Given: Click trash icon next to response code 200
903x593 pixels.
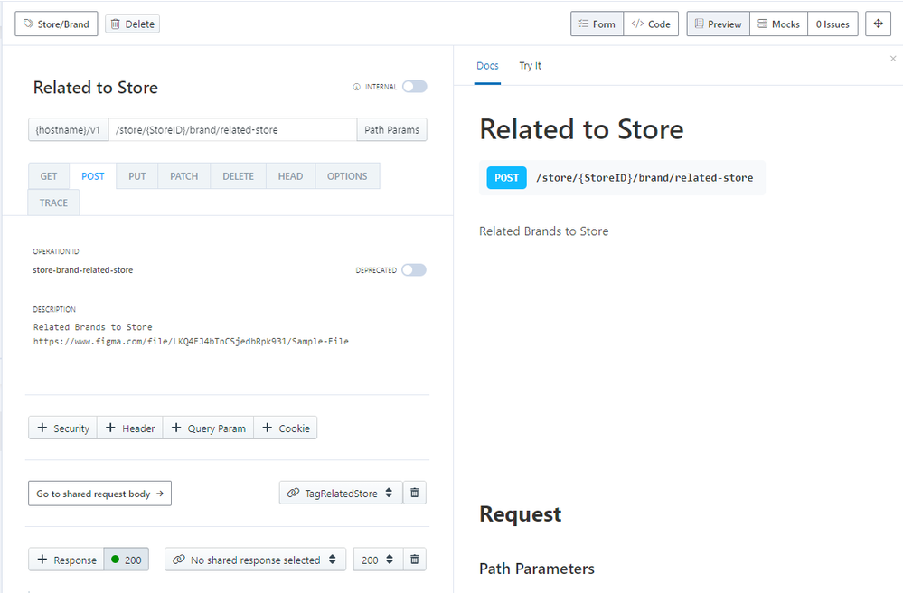Looking at the screenshot, I should 415,560.
